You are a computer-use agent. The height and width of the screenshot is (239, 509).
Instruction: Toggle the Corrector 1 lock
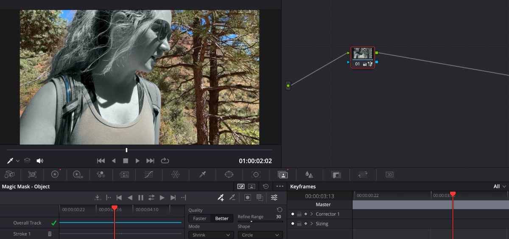pos(299,214)
